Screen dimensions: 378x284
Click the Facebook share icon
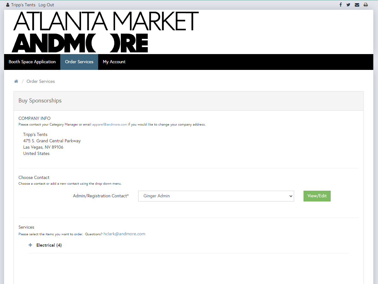coord(340,5)
